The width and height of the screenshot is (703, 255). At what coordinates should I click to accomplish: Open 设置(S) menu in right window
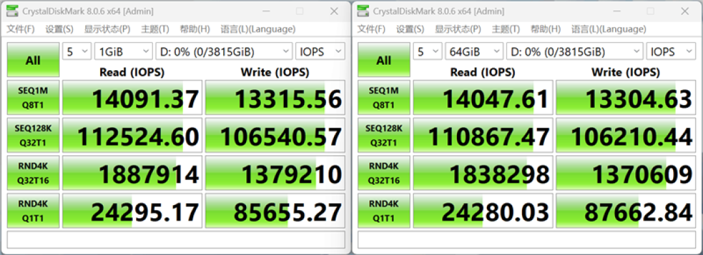pyautogui.click(x=410, y=29)
